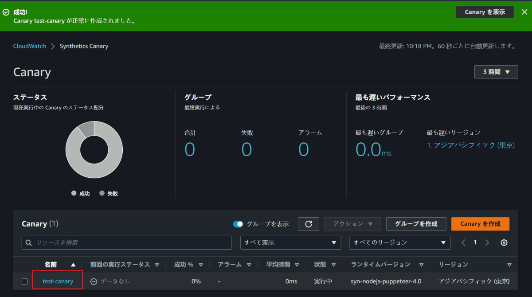Click the syn-nodejs-puppeteer-4.0 runtime cell
The image size is (532, 297).
[x=386, y=281]
